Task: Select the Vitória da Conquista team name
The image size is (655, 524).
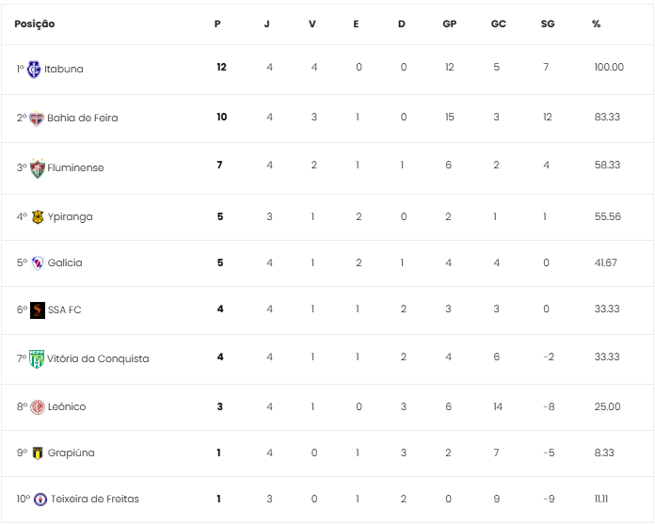Action: coord(98,358)
